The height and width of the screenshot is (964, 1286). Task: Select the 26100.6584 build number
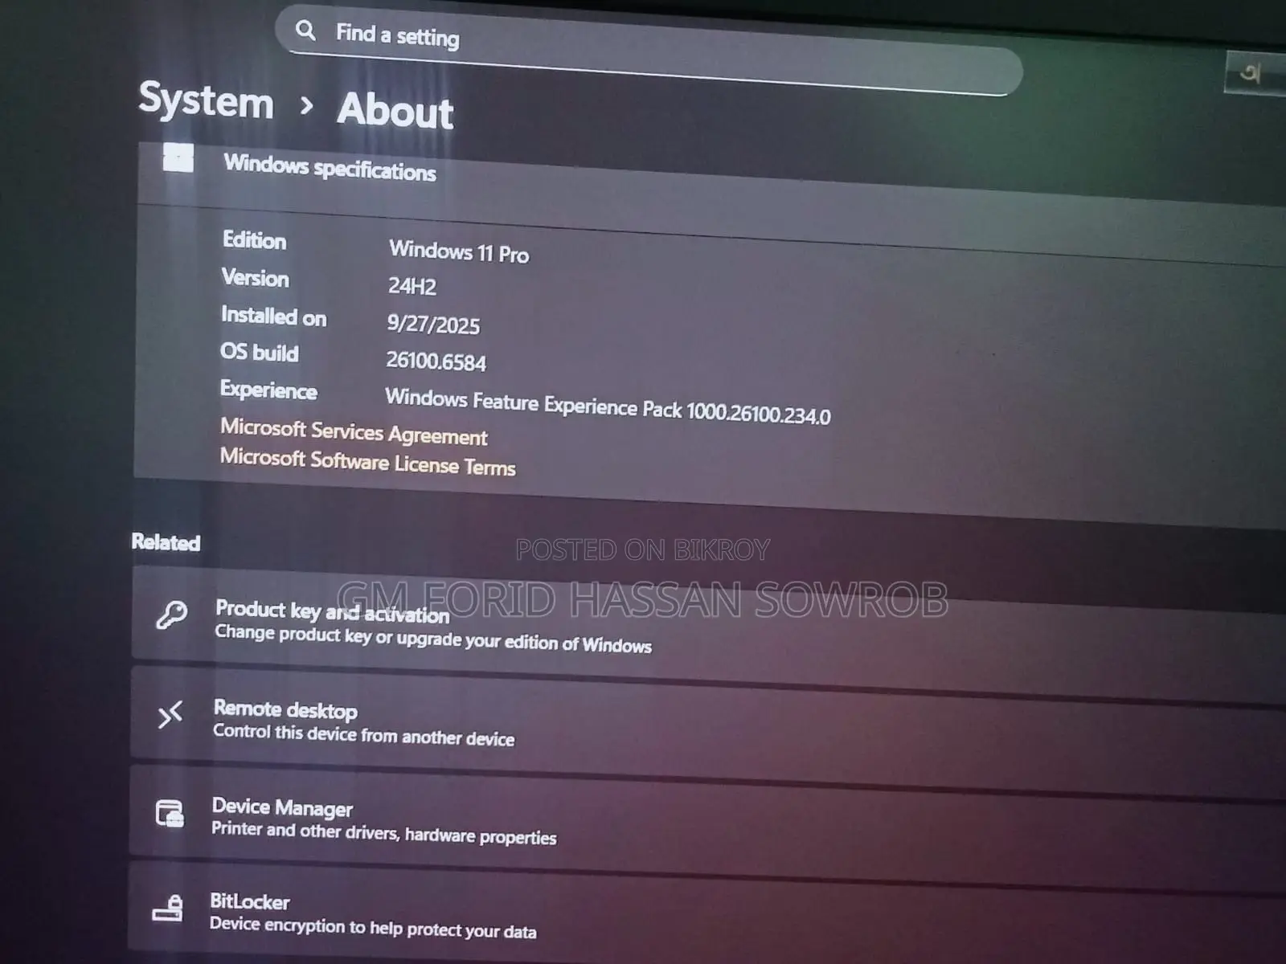[436, 361]
